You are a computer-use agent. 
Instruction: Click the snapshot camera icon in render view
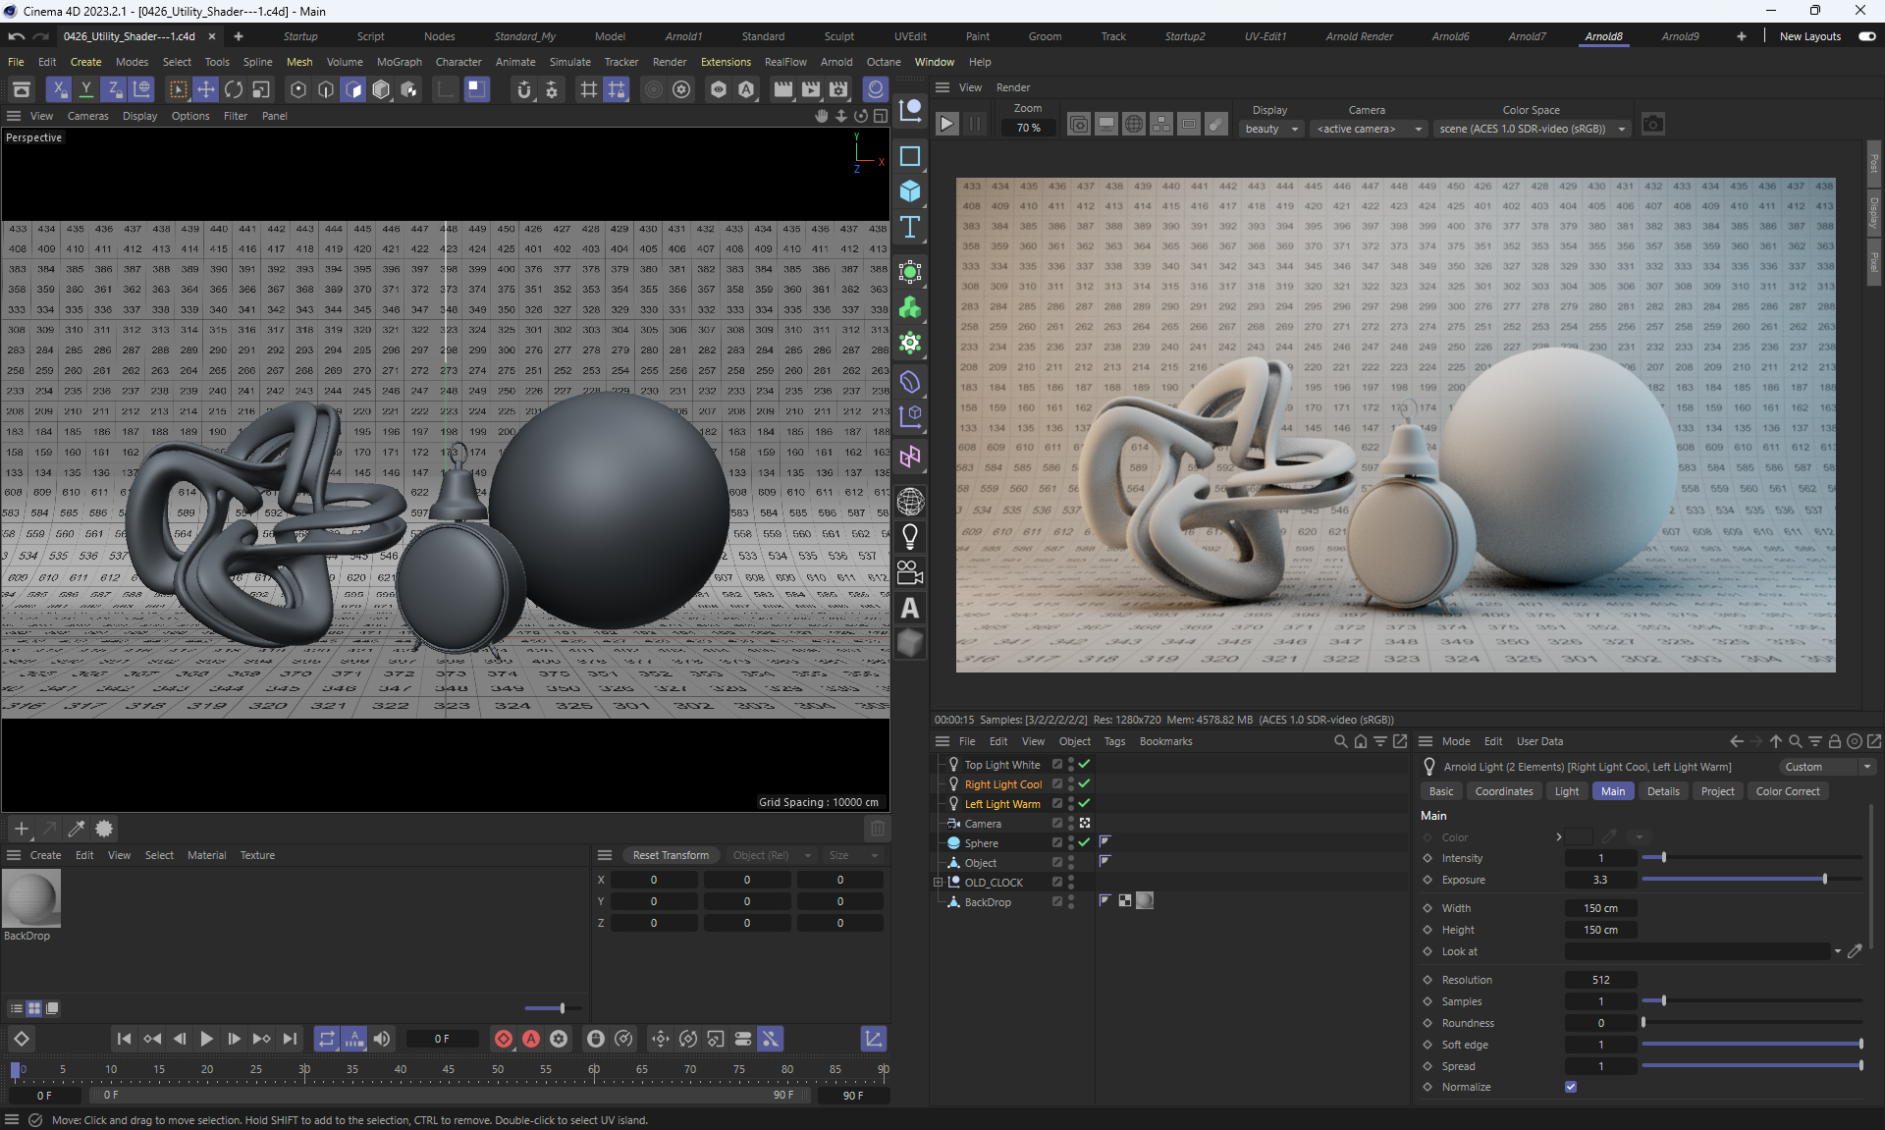point(1653,125)
